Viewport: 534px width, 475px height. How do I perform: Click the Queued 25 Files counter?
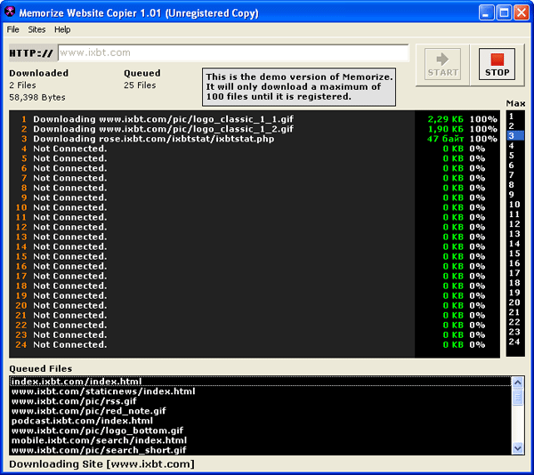click(140, 85)
